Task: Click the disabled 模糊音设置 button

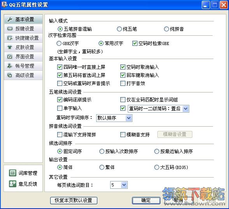Action: pyautogui.click(x=174, y=134)
